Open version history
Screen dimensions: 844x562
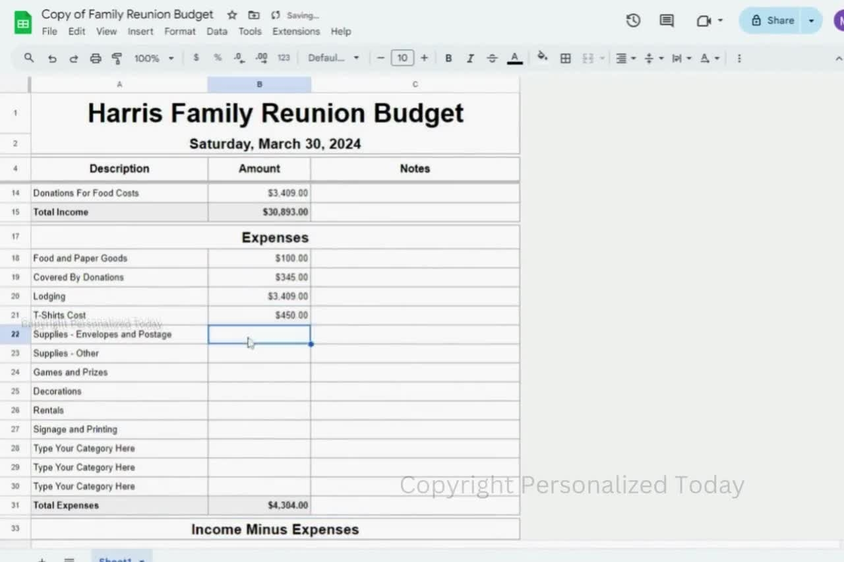(x=632, y=20)
